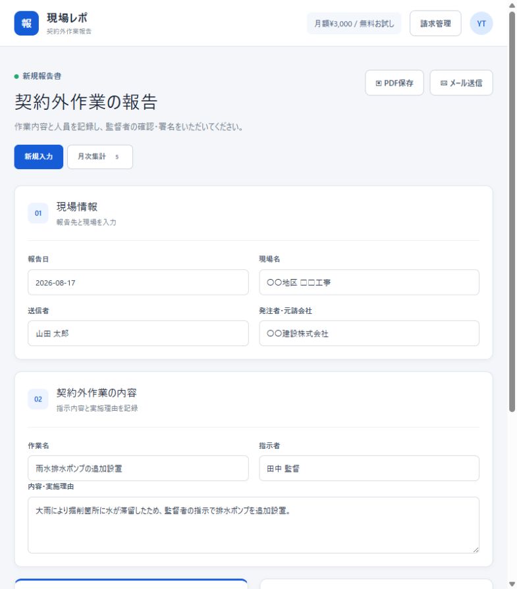Click the 指示内容と実施理由を記録 subtitle
Viewport: 517px width, 589px height.
click(x=97, y=408)
